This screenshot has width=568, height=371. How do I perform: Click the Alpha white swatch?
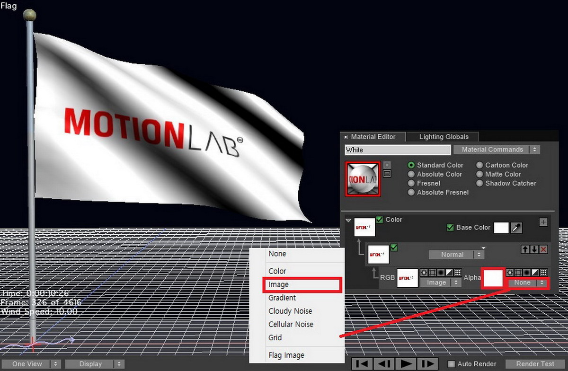tap(493, 278)
